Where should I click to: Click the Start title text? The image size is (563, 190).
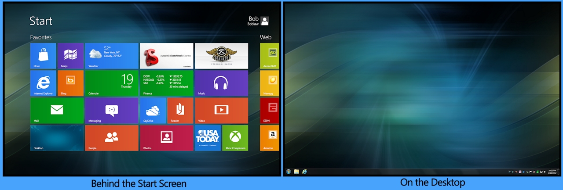[41, 21]
